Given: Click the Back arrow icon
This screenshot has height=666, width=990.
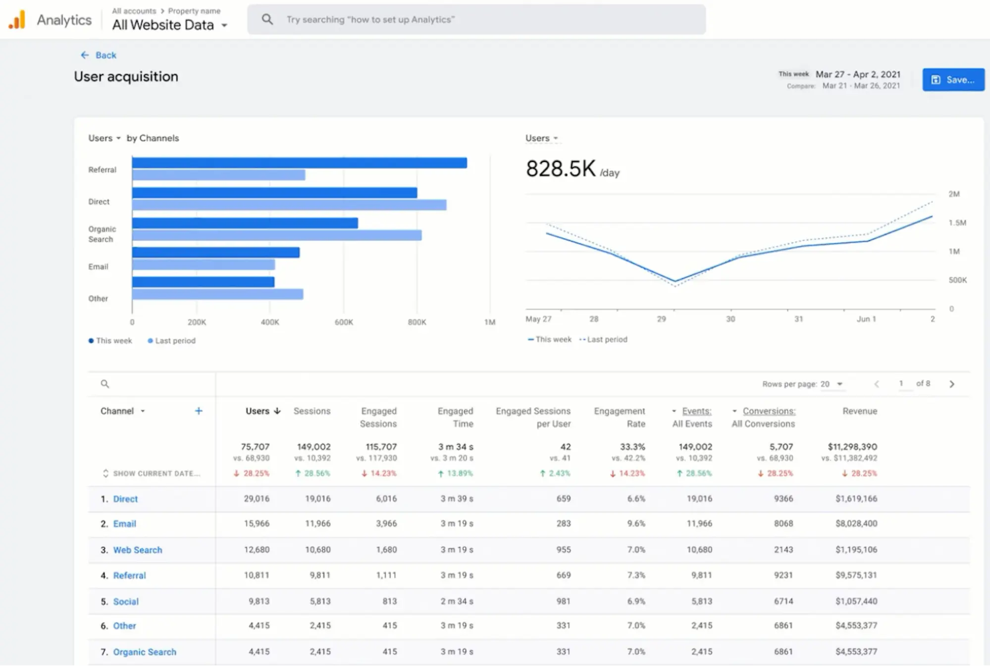Looking at the screenshot, I should (x=85, y=55).
